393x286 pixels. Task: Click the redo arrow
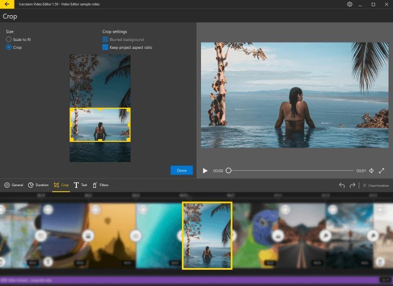point(352,185)
